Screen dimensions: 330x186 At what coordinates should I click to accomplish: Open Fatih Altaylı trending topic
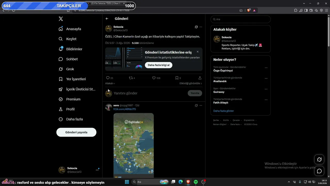pos(221,103)
